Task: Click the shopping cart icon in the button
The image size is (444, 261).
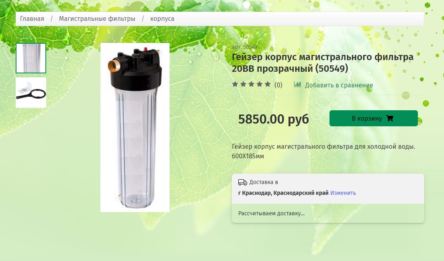Action: 390,118
